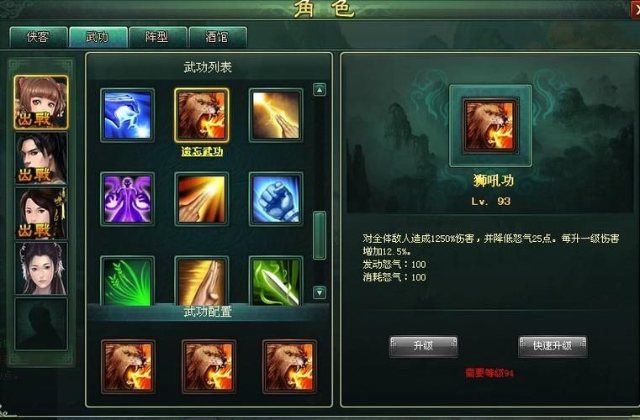Choose the golden lightning palm skill icon
The width and height of the screenshot is (640, 420).
tap(276, 115)
